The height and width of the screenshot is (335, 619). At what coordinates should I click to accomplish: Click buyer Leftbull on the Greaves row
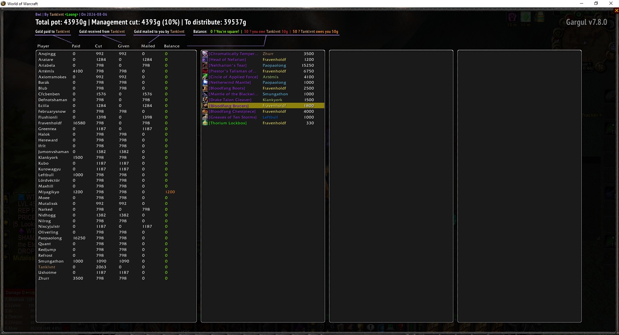tap(270, 117)
